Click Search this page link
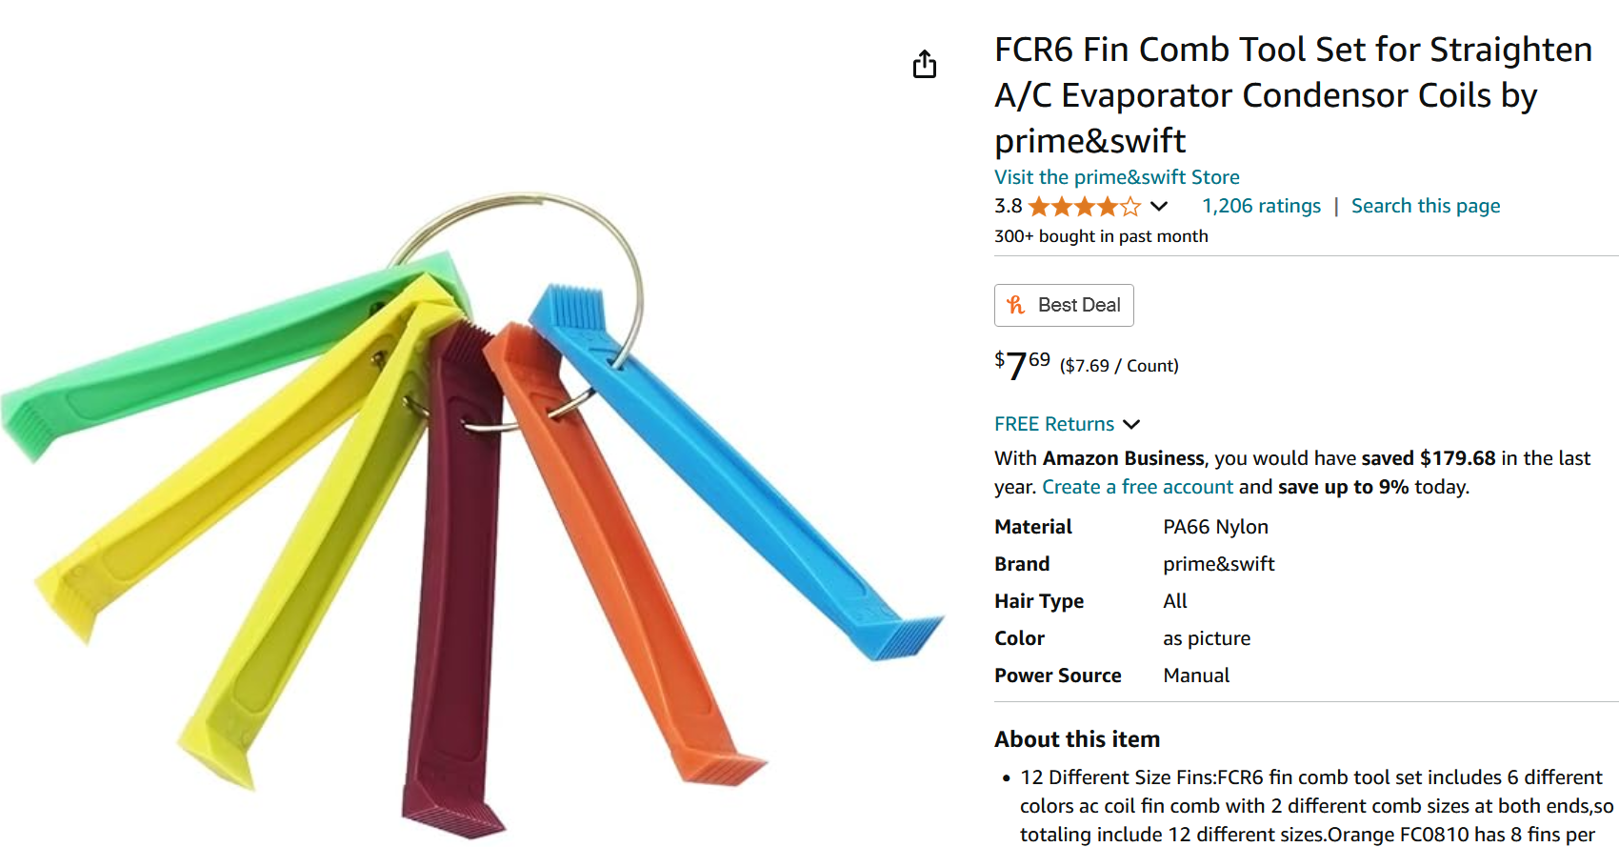Image resolution: width=1619 pixels, height=847 pixels. [x=1426, y=206]
